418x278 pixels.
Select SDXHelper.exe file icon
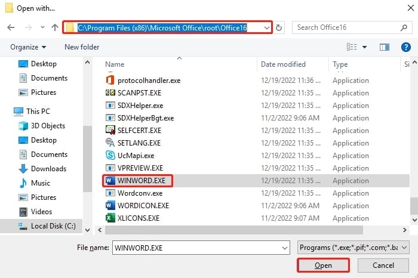[x=110, y=105]
